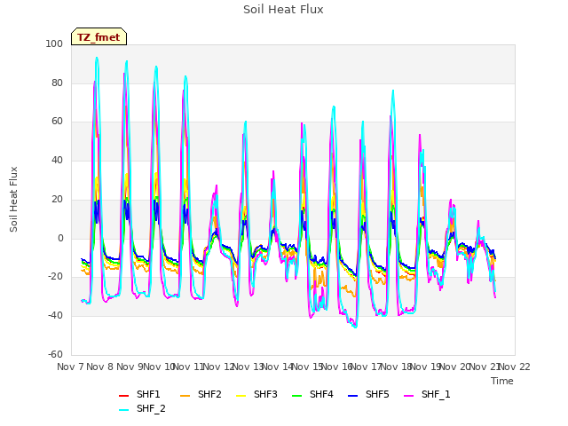
Task: Click the lowest cyan trough near -46
Action: [x=356, y=327]
